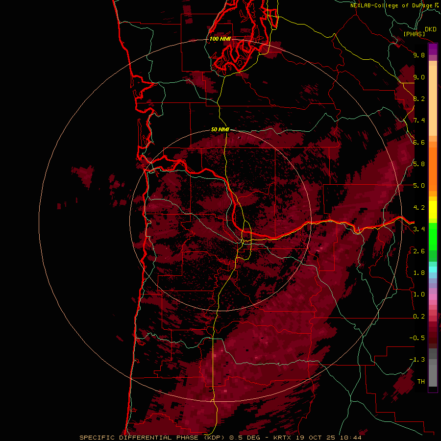Click the 3.4 legend value
Viewport: 441px width, 441px height.
click(x=419, y=229)
